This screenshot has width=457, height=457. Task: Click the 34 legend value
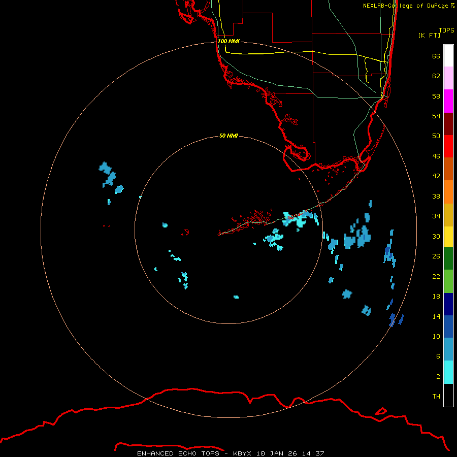tap(436, 216)
